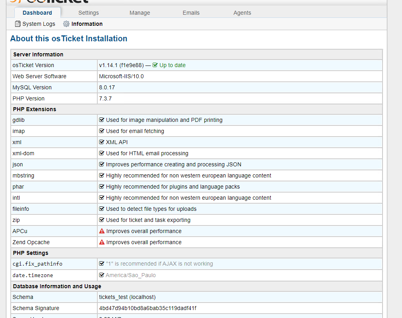This screenshot has height=318, width=402.
Task: Click the America/Sao_Paulo timezone value
Action: 131,275
